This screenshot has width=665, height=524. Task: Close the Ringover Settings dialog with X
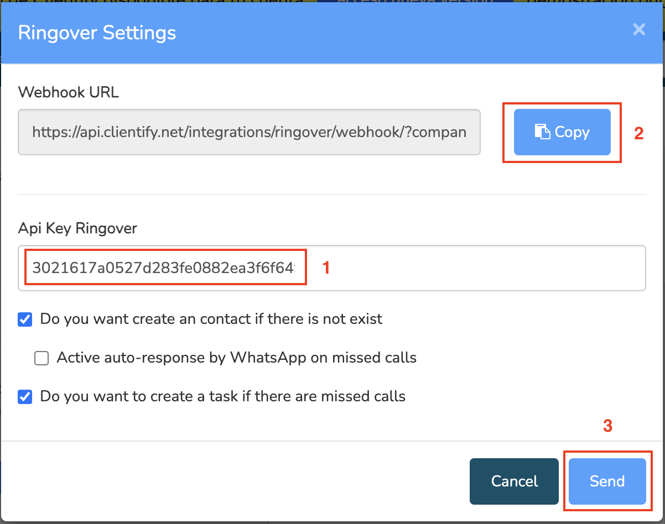pyautogui.click(x=639, y=30)
